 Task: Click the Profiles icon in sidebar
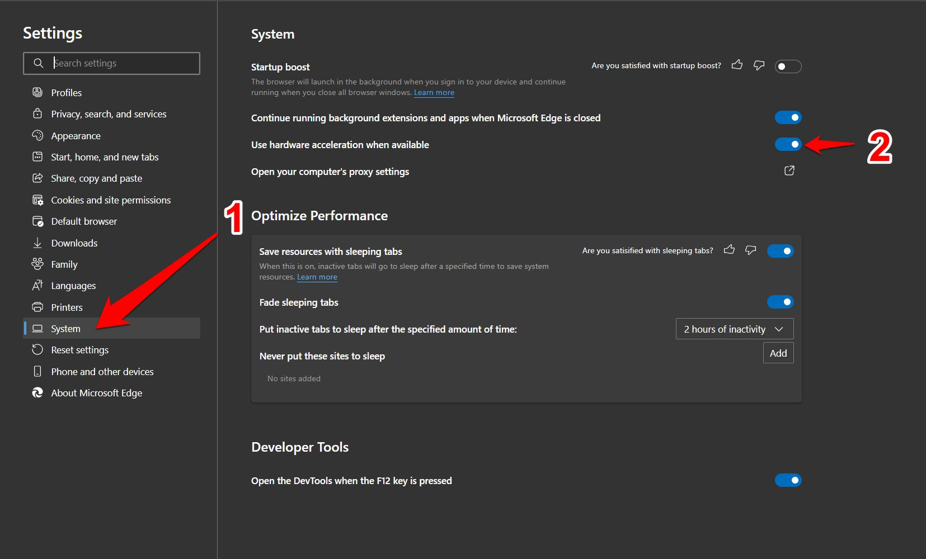tap(37, 92)
